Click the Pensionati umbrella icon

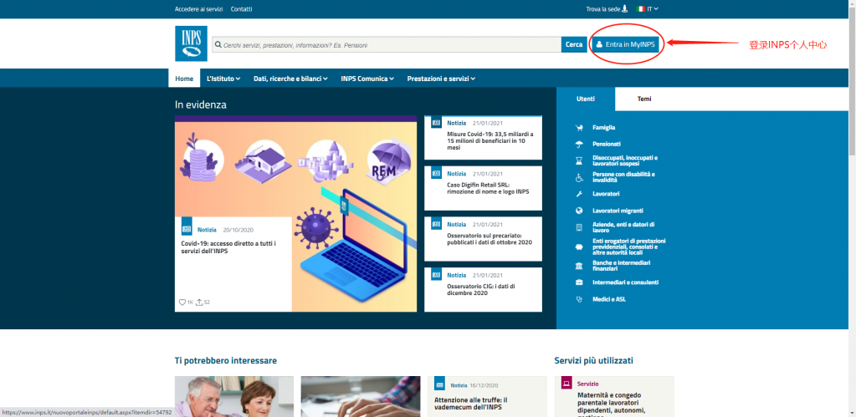click(x=578, y=144)
